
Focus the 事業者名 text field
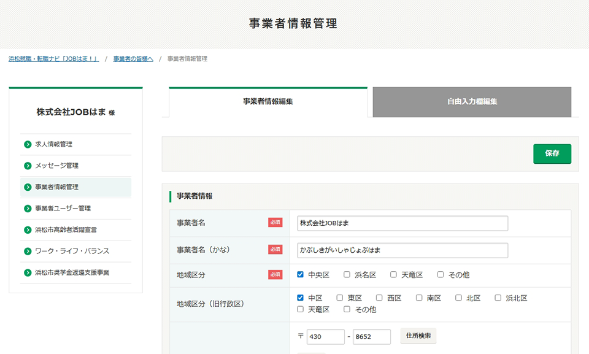coord(402,223)
